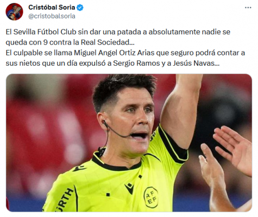Click the name 'Miguel Angel Ortiz Arias'

(114, 53)
